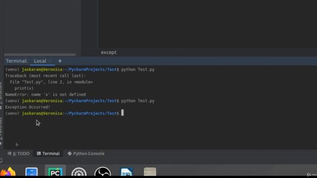Viewport: 317px width, 178px height.
Task: Open the TODO tool window
Action: coord(19,154)
